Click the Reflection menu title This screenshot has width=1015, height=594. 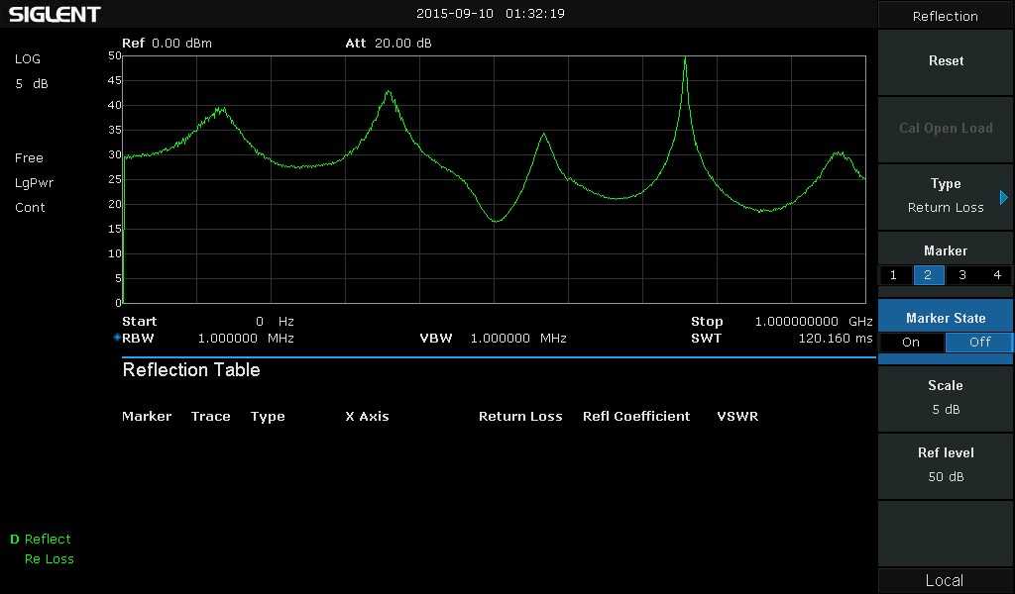point(946,16)
